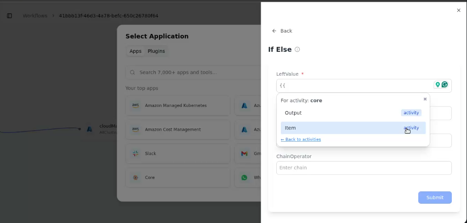Viewport: 467px width, 223px height.
Task: Choose the Item activity option
Action: coord(353,128)
